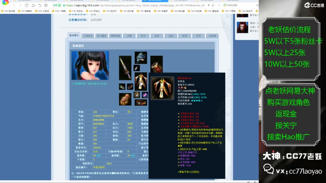
Task: Click the browser search box
Action: [x=239, y=5]
